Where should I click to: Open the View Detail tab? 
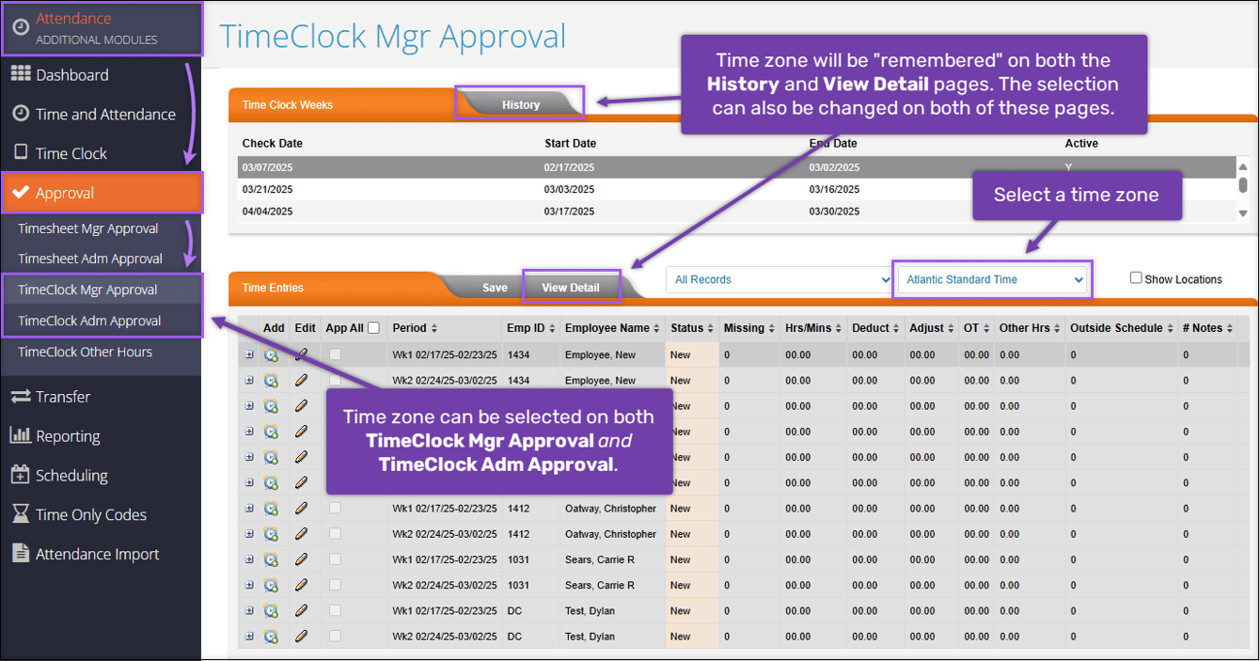(x=572, y=286)
